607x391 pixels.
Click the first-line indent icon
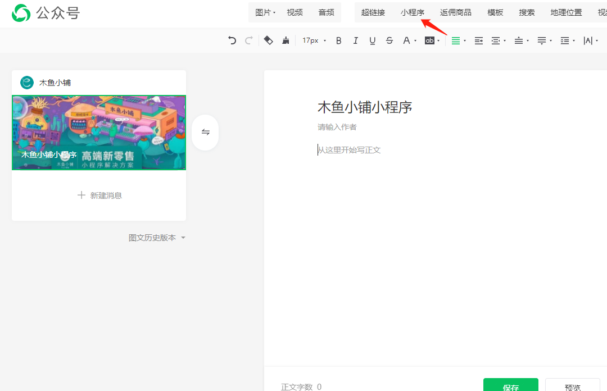479,40
